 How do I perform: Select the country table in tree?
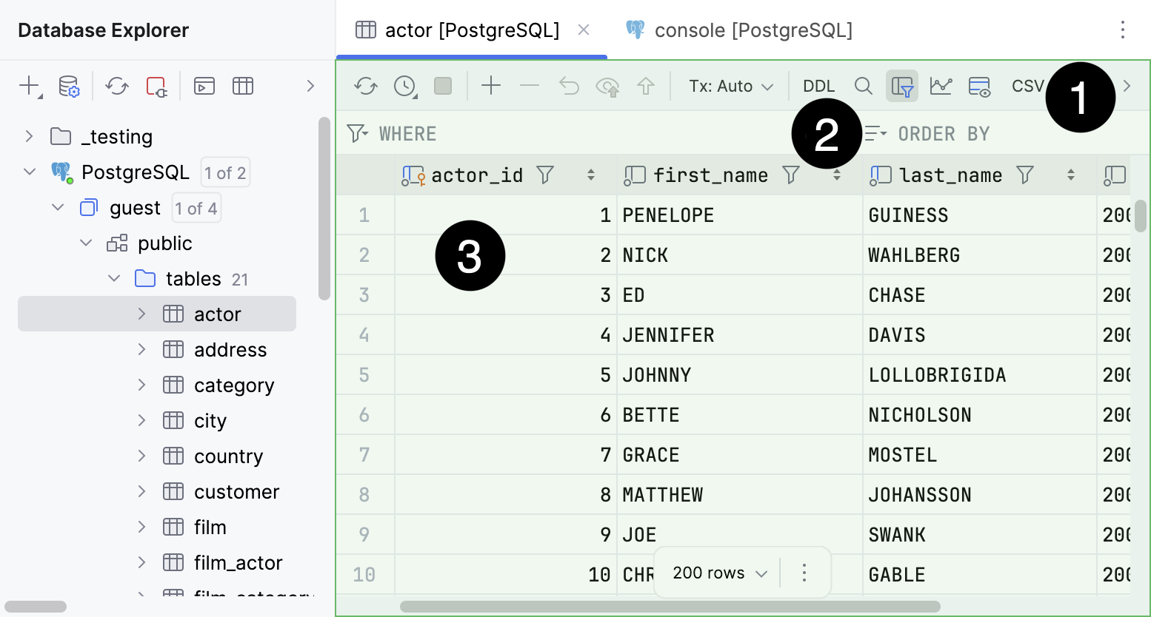[228, 456]
